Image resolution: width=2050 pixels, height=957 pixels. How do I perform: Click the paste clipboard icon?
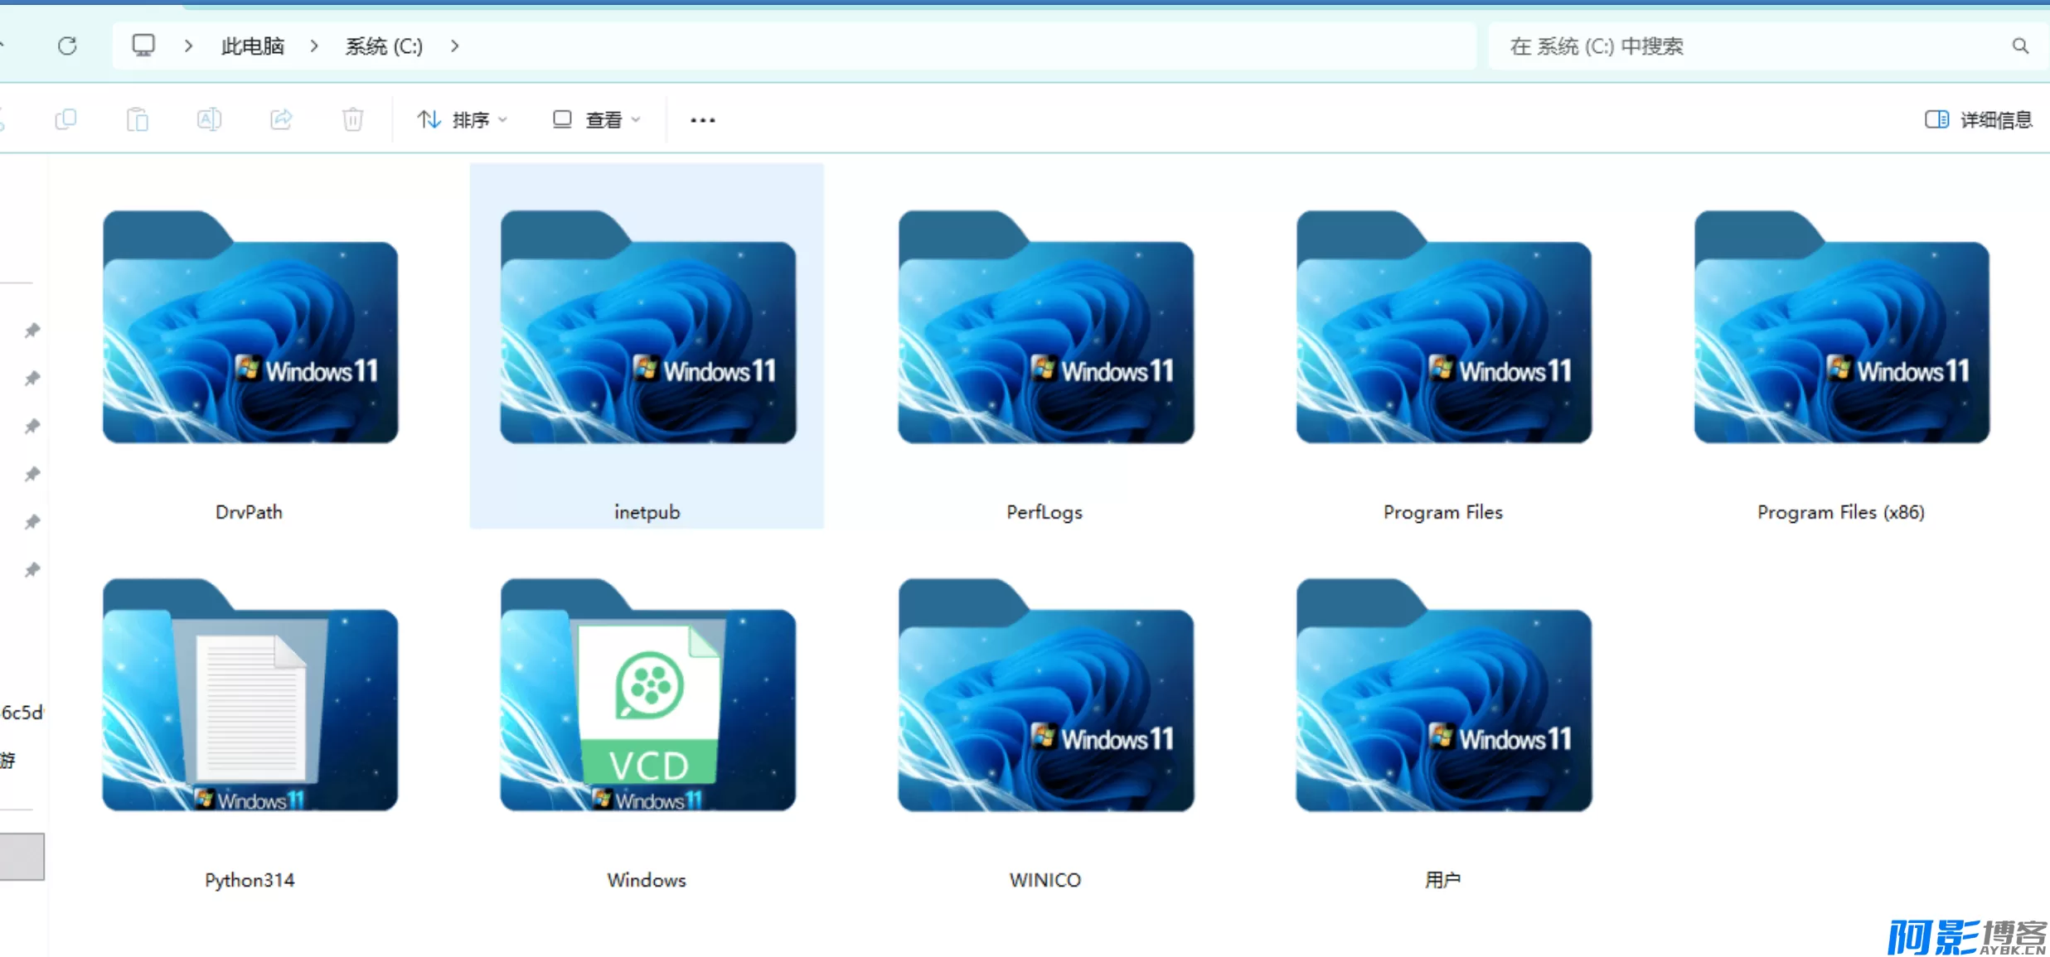coord(138,119)
